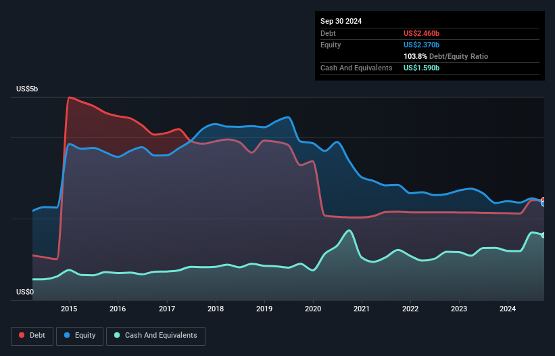
Task: Click the 2018 x-axis label
Action: (216, 309)
